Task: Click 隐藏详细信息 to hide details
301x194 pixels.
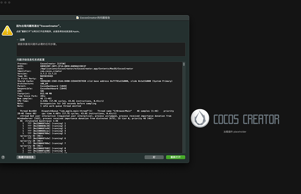Action: (26, 157)
